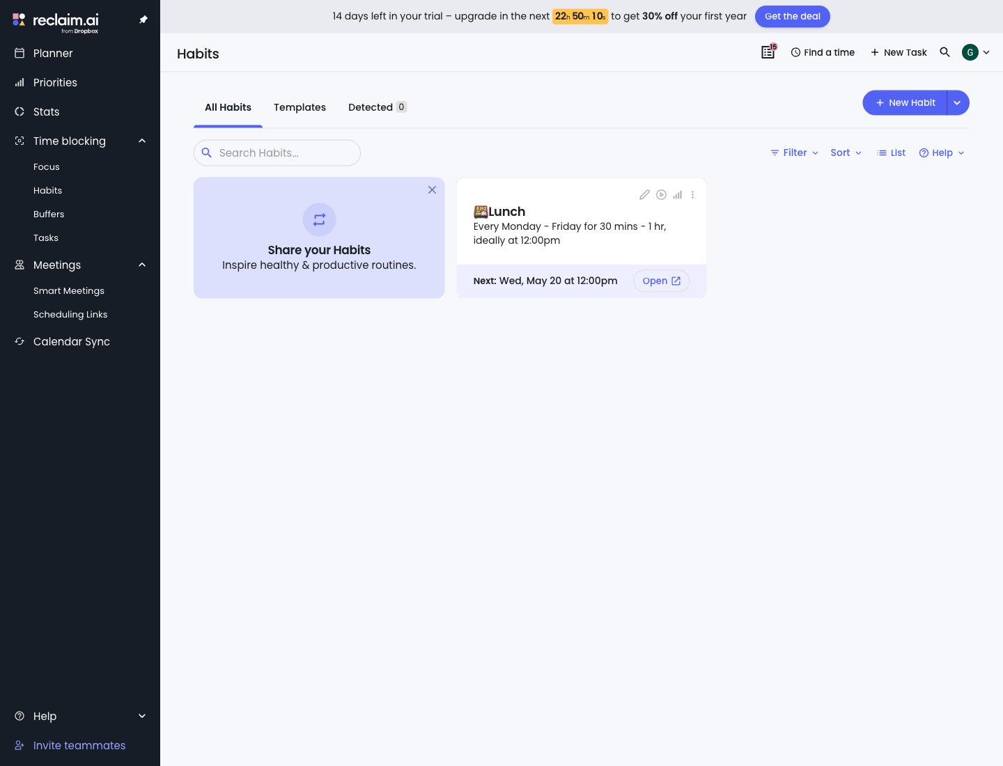Viewport: 1003px width, 766px height.
Task: Edit the Lunch habit with pencil icon
Action: point(644,195)
